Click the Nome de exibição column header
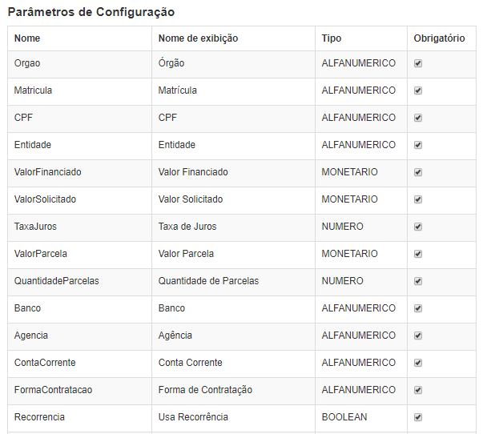The image size is (483, 434). pos(198,38)
